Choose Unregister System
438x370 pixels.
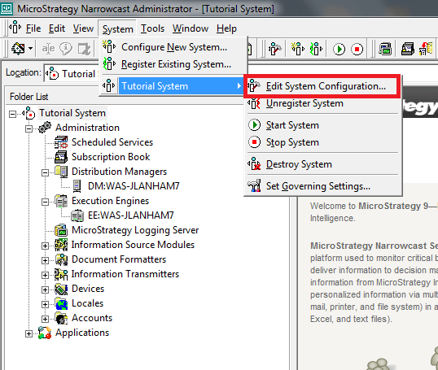tap(323, 103)
